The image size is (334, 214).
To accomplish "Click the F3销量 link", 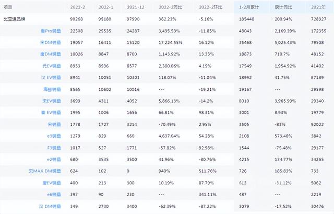I will click(54, 148).
